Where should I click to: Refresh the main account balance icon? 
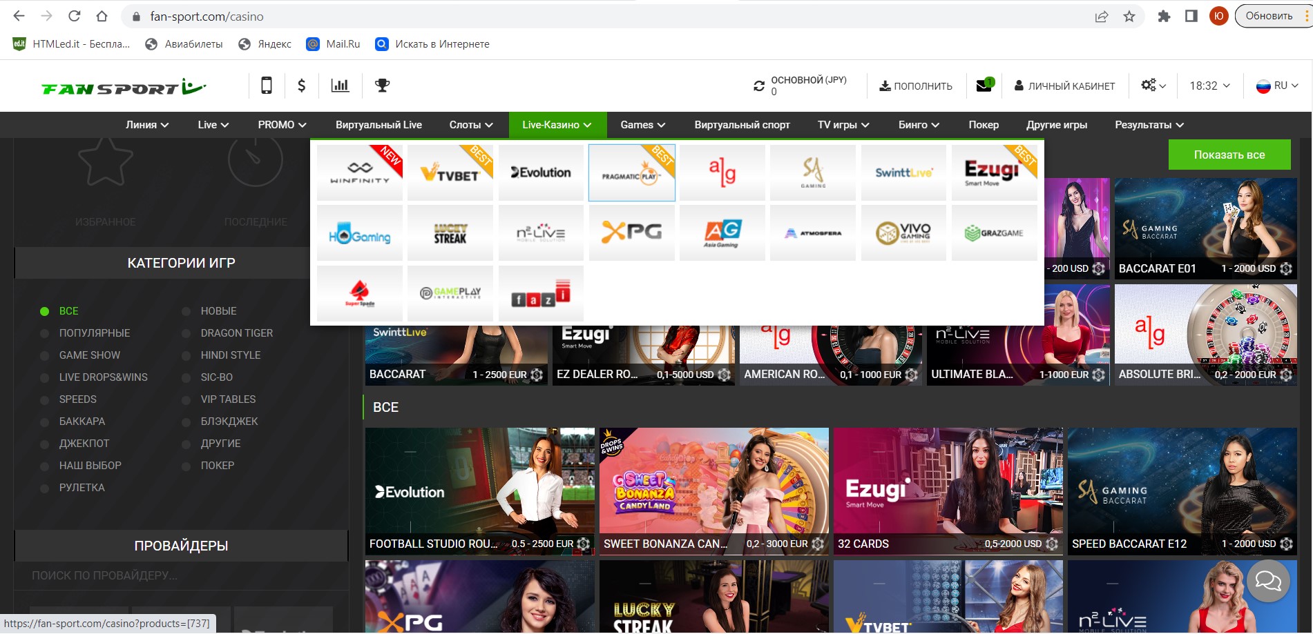tap(759, 86)
